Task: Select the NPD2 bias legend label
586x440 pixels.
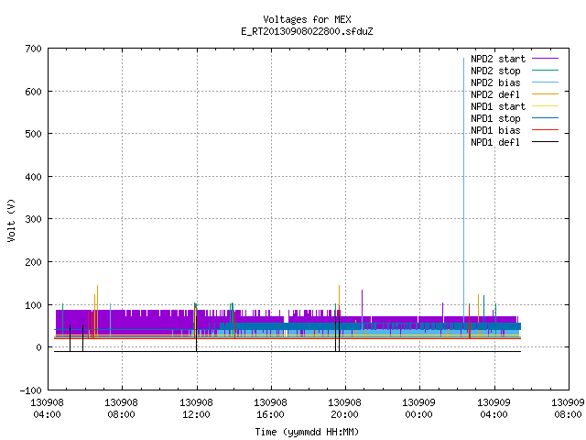Action: [x=495, y=82]
